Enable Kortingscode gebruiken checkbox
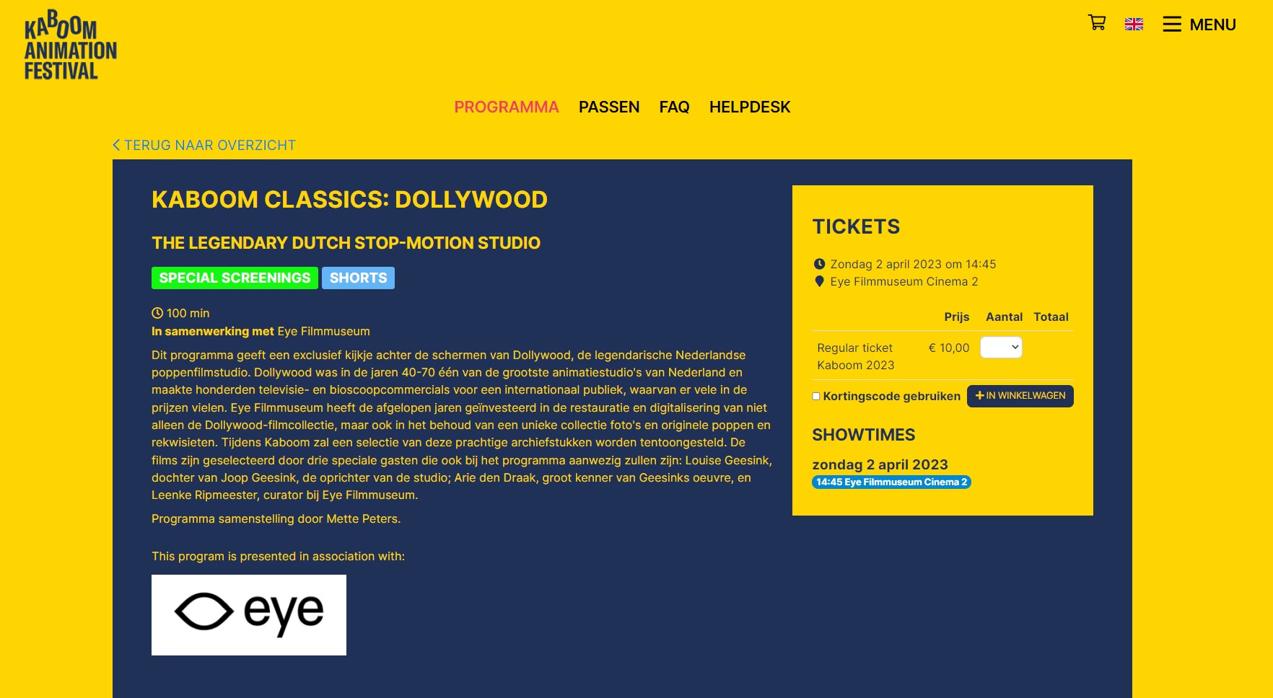Viewport: 1273px width, 698px height. coord(816,396)
